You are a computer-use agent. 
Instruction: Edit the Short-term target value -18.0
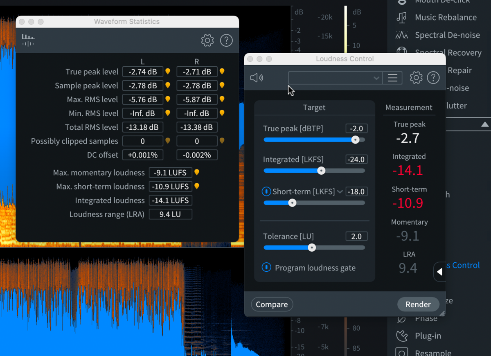[356, 192]
